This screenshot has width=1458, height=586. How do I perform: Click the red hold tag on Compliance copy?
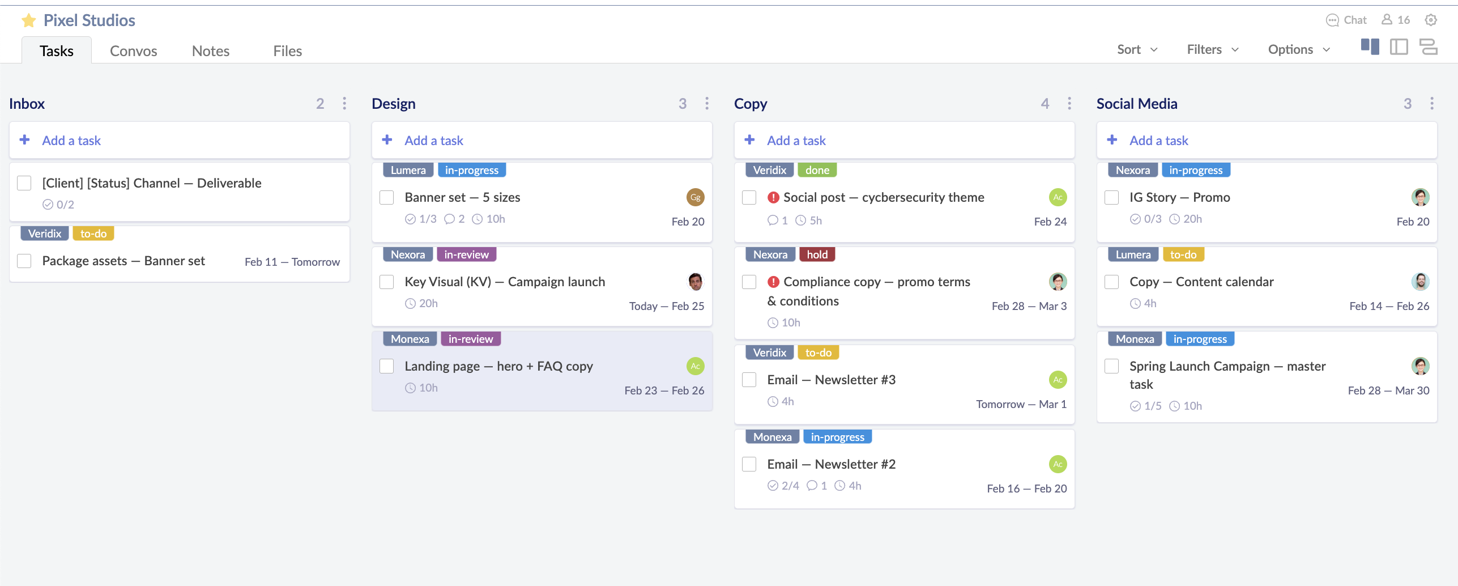point(817,255)
